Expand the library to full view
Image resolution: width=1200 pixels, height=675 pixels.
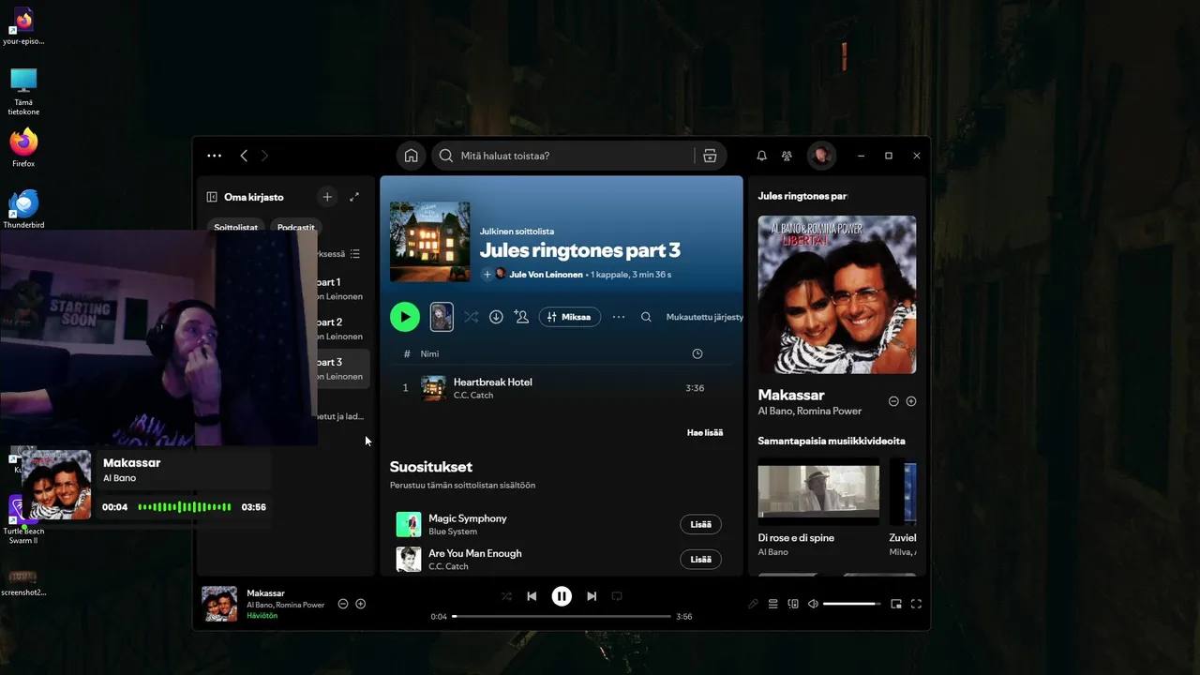[x=354, y=197]
